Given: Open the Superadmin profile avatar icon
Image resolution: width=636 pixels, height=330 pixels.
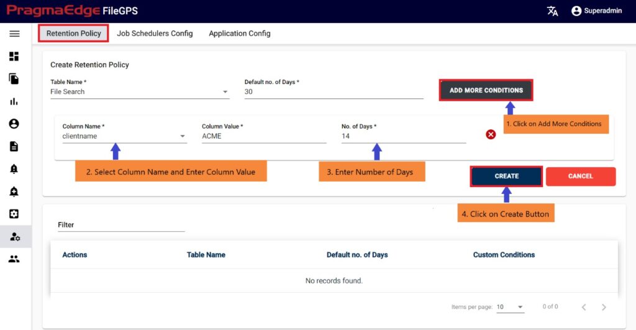Looking at the screenshot, I should 576,11.
